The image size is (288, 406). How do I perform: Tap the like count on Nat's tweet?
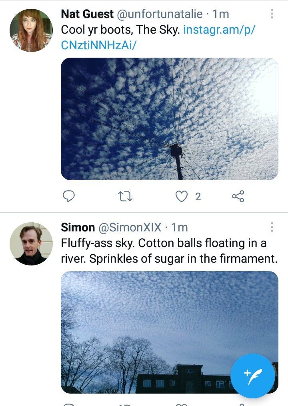point(198,197)
